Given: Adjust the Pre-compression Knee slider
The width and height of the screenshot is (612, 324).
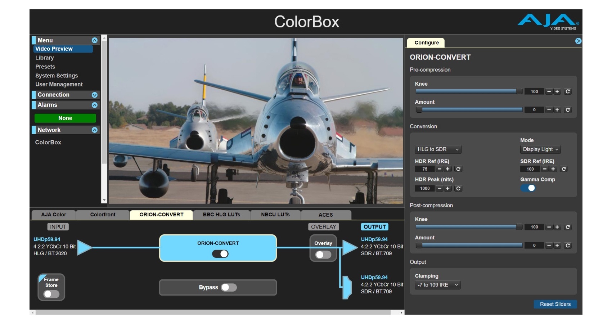Looking at the screenshot, I should tap(469, 91).
